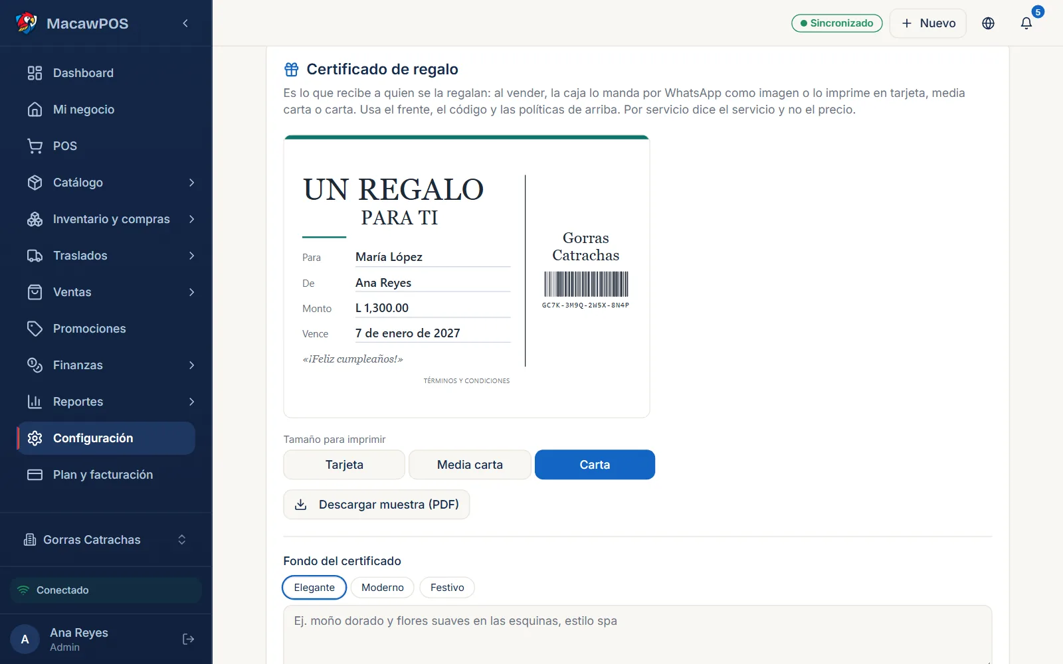Viewport: 1063px width, 664px height.
Task: Choose the Festivo certificate background
Action: [x=447, y=588]
